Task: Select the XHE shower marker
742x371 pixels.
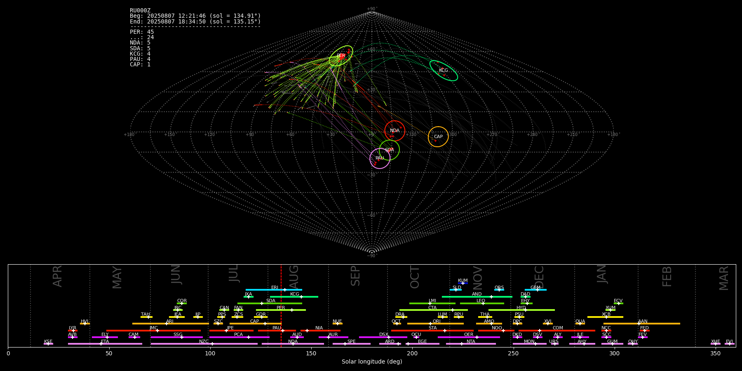Action: 716,344
